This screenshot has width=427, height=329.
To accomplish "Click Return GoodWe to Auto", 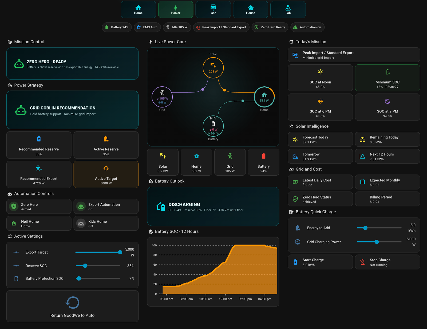I will pyautogui.click(x=72, y=306).
